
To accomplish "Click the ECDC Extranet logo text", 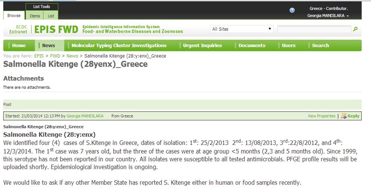I will pyautogui.click(x=18, y=29).
